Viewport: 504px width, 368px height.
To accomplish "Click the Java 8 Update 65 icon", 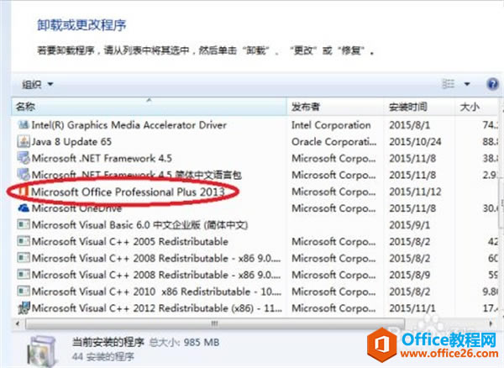I will 24,141.
